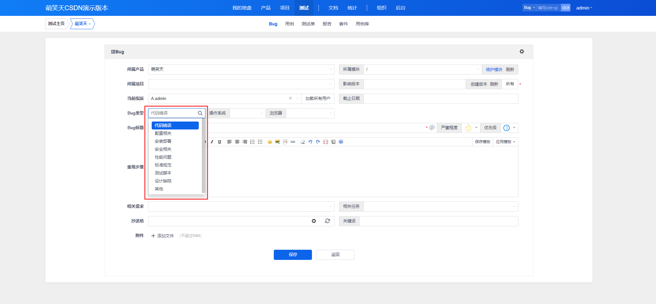Open title color palette icon
This screenshot has width=656, height=304.
click(x=432, y=128)
